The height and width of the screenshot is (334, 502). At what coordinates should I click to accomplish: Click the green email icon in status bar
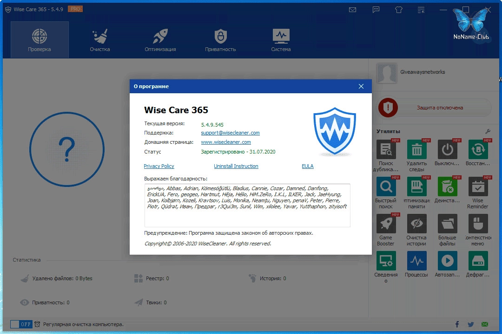pyautogui.click(x=485, y=324)
